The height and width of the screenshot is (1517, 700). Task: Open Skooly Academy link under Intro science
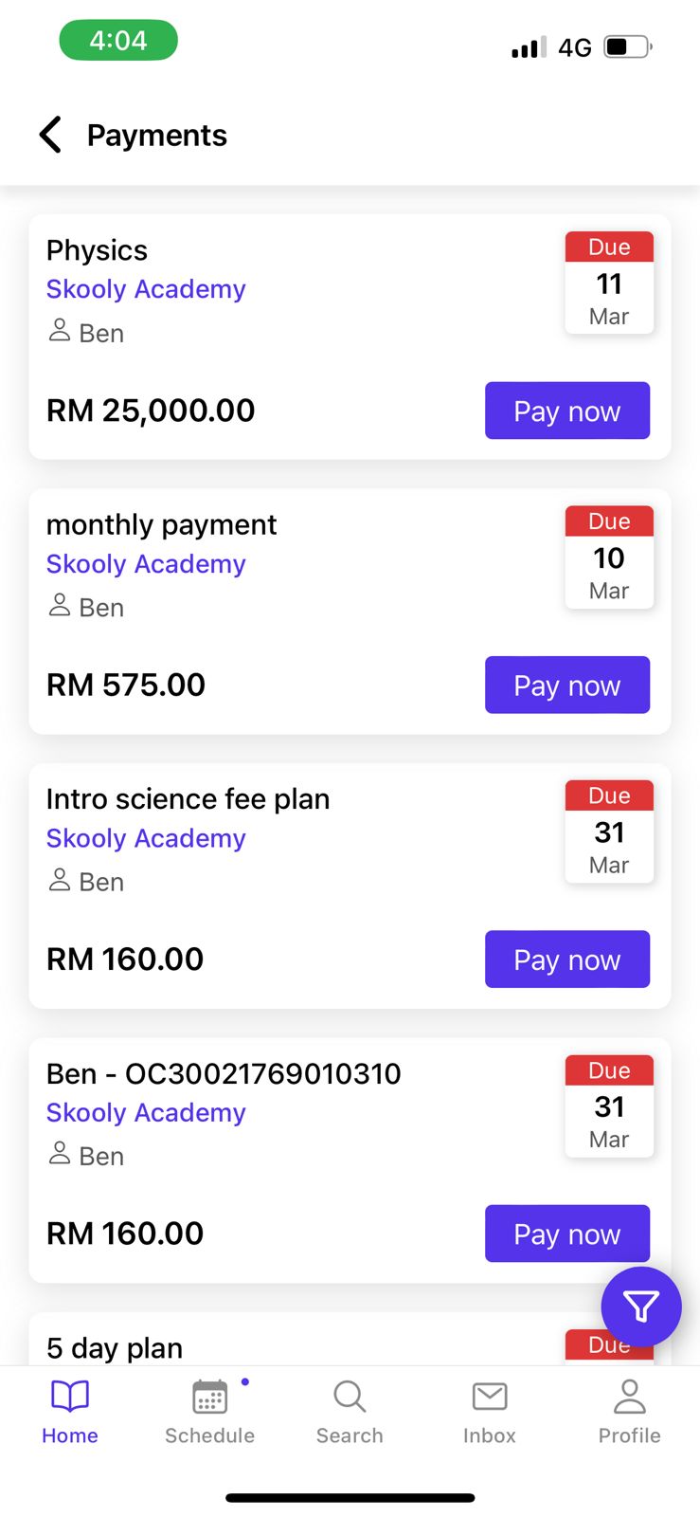(x=146, y=838)
